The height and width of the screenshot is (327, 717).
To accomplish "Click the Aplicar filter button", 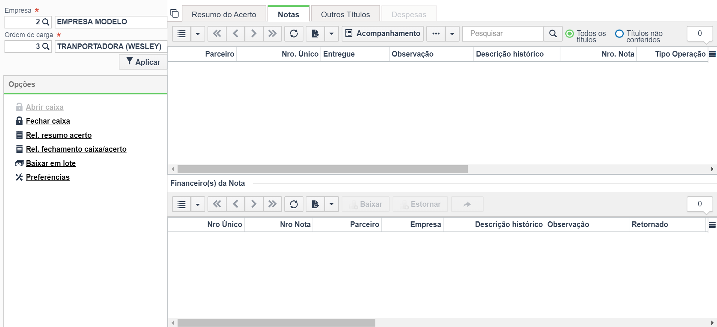I will click(143, 62).
